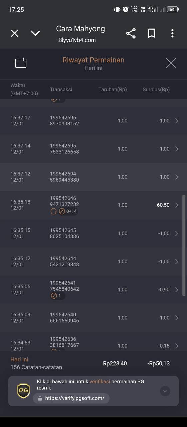187x427 pixels.
Task: Select the Surplus(Rp) column header
Action: pos(156,89)
